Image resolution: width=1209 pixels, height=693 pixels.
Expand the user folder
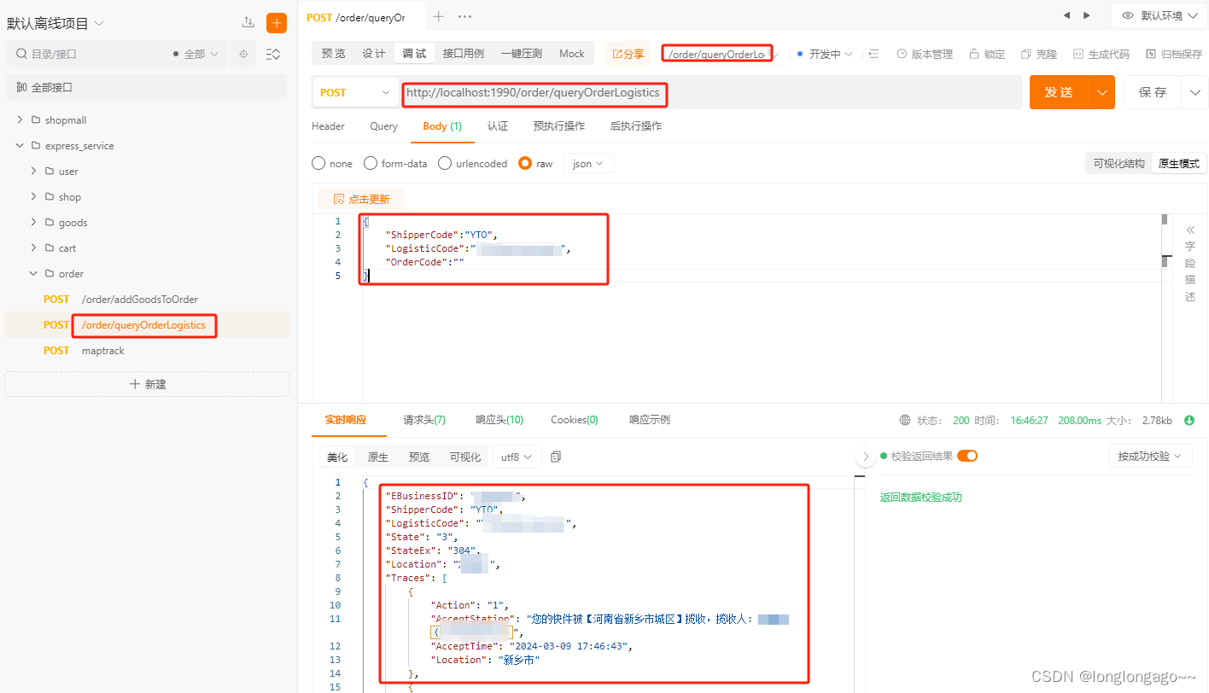[x=34, y=172]
